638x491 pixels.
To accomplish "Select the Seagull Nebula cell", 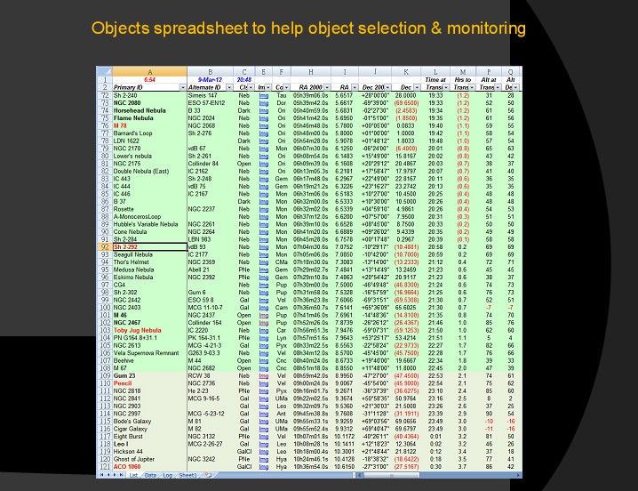I will (x=149, y=254).
